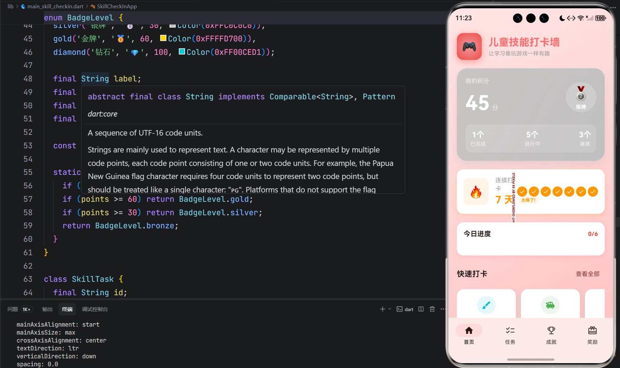Create a new terminal with plus icon
The width and height of the screenshot is (620, 368).
point(382,309)
